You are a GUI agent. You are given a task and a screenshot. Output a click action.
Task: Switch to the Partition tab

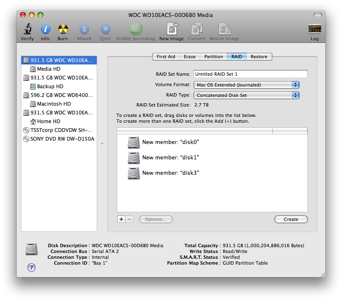tap(214, 57)
